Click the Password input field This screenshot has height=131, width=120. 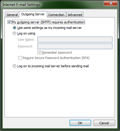point(75,46)
